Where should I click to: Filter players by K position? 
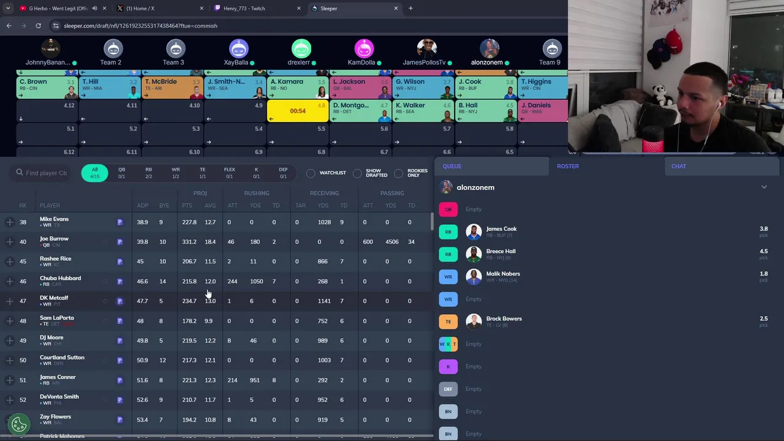pyautogui.click(x=256, y=173)
